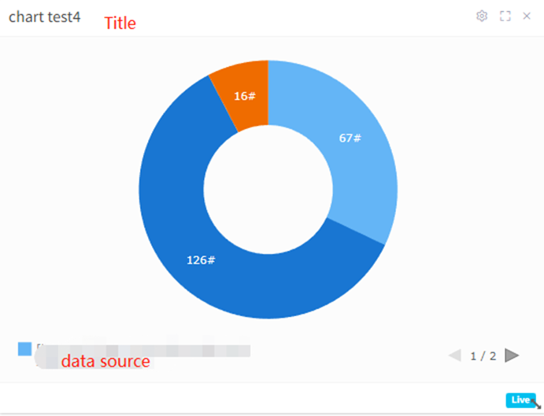The image size is (544, 416).
Task: Click the resize handle beside Live
Action: coord(537,403)
